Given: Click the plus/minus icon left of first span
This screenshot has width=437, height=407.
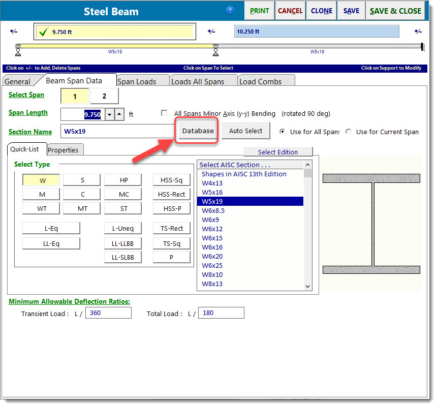Looking at the screenshot, I should (14, 31).
